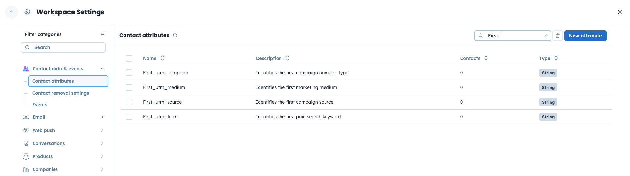Image resolution: width=630 pixels, height=176 pixels.
Task: Click the info icon beside Contact attributes
Action: click(175, 35)
